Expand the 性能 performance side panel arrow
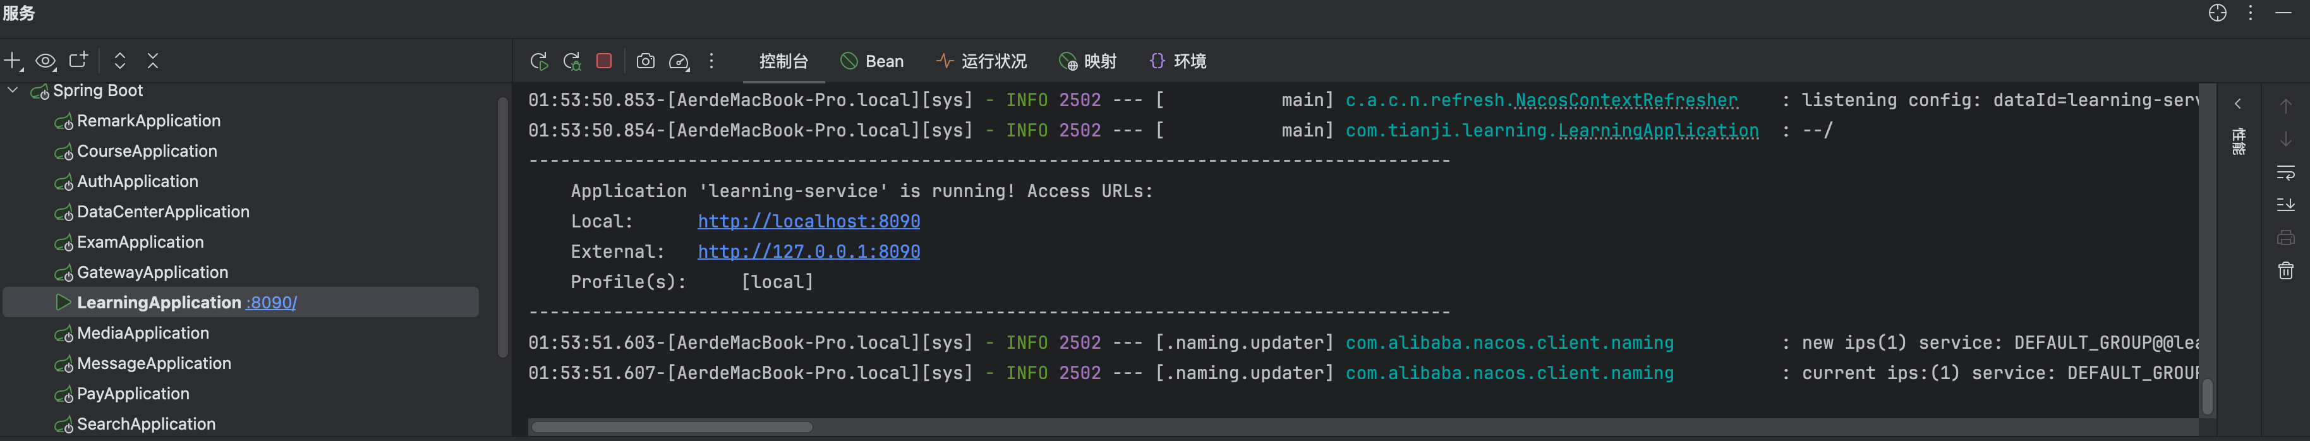Viewport: 2310px width, 441px height. [x=2238, y=104]
